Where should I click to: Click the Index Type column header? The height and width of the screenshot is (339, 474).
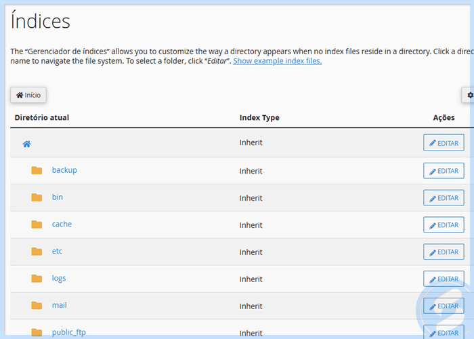(259, 117)
